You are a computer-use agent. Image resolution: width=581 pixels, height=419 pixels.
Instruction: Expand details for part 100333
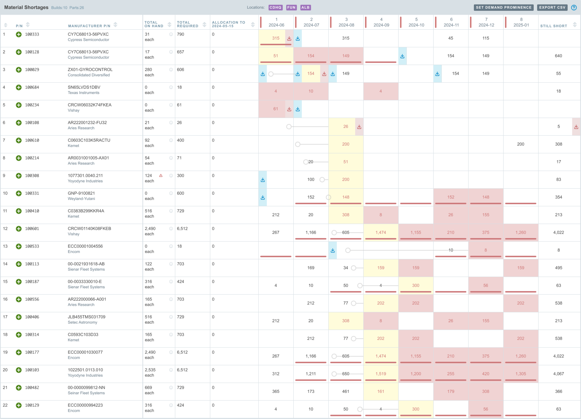coord(19,34)
